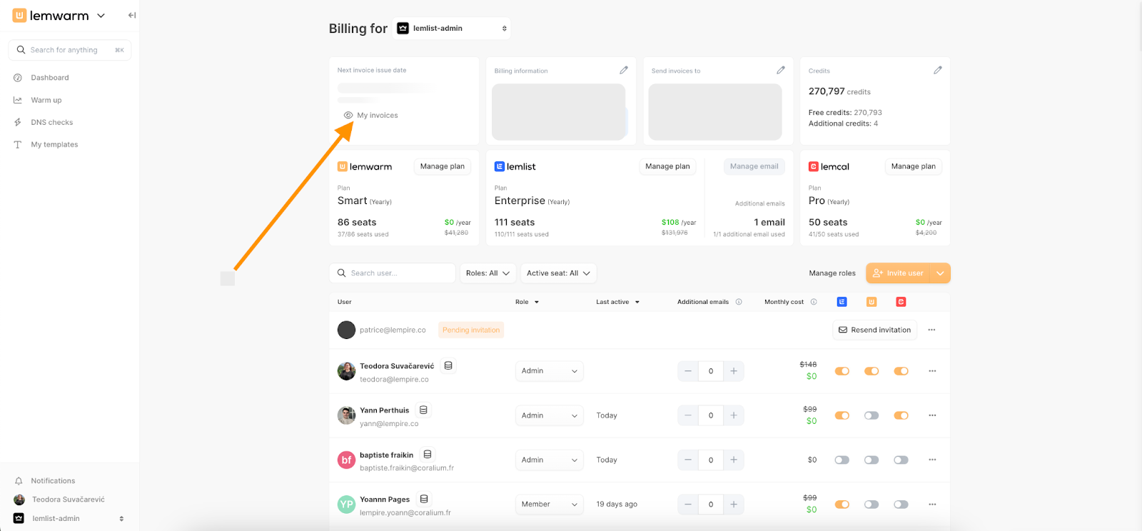Open Role dropdown for Yoannn Pages
The image size is (1142, 531).
pyautogui.click(x=549, y=505)
